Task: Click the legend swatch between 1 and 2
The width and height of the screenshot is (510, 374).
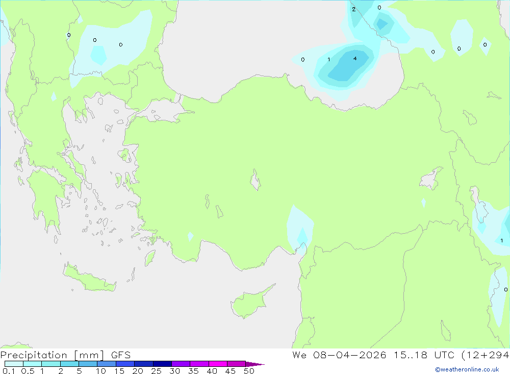Action: [x=51, y=364]
